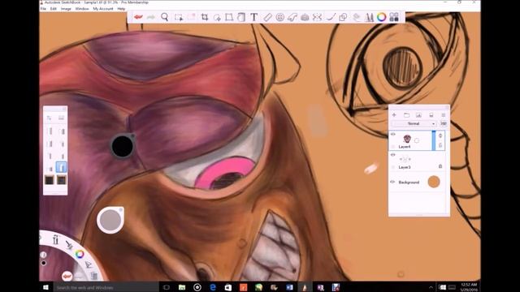Click the layer opacity value field
The image size is (520, 292).
coord(444,123)
